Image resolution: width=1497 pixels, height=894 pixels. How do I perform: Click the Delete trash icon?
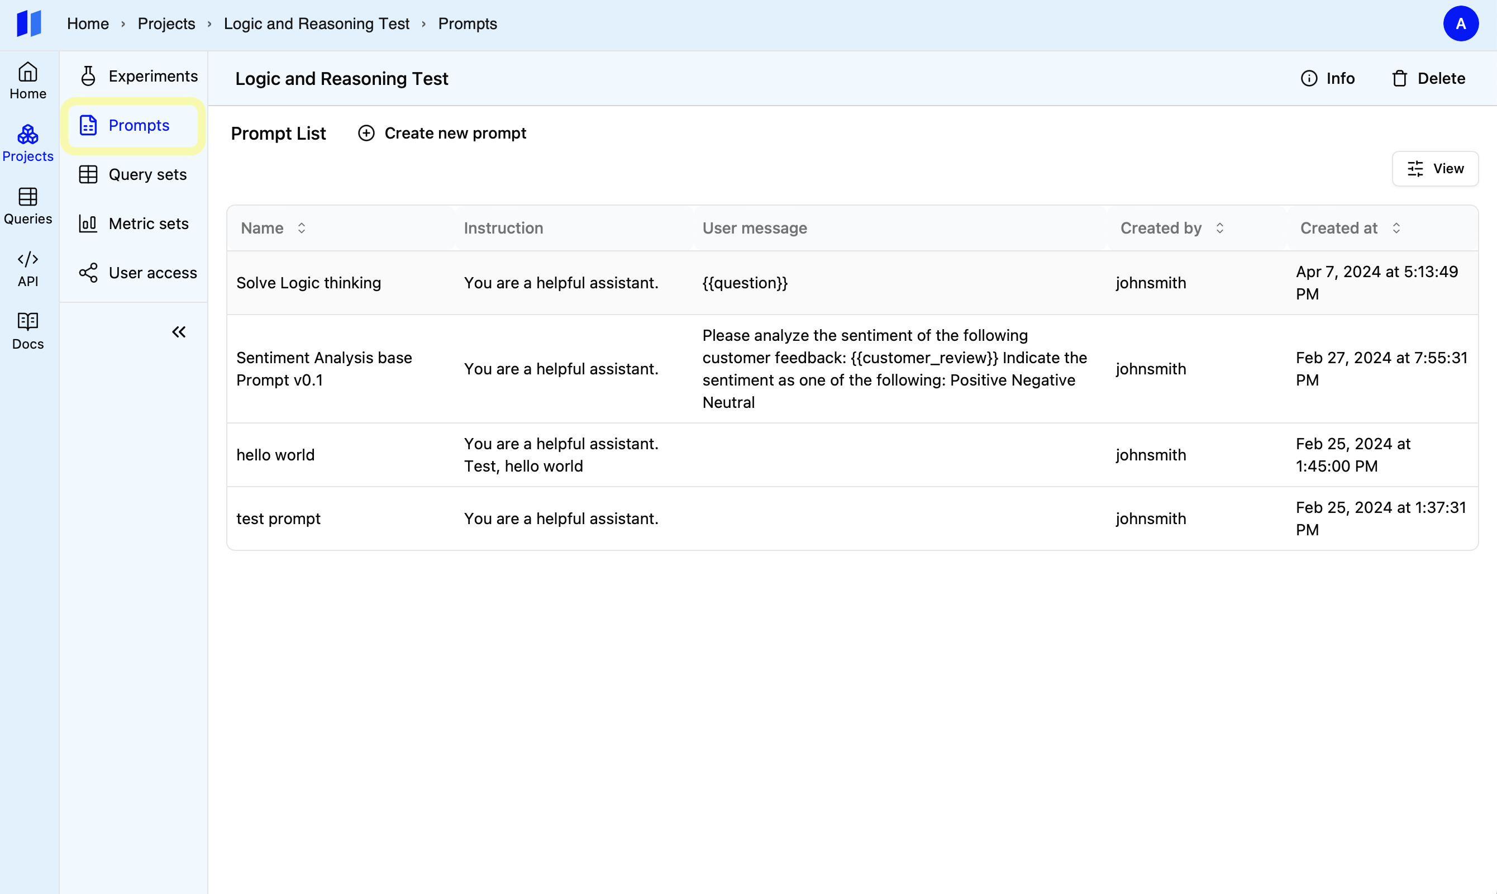coord(1399,78)
